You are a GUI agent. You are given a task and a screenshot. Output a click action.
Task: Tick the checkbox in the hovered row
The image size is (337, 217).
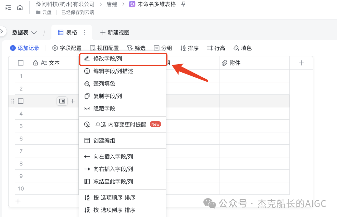(x=21, y=101)
